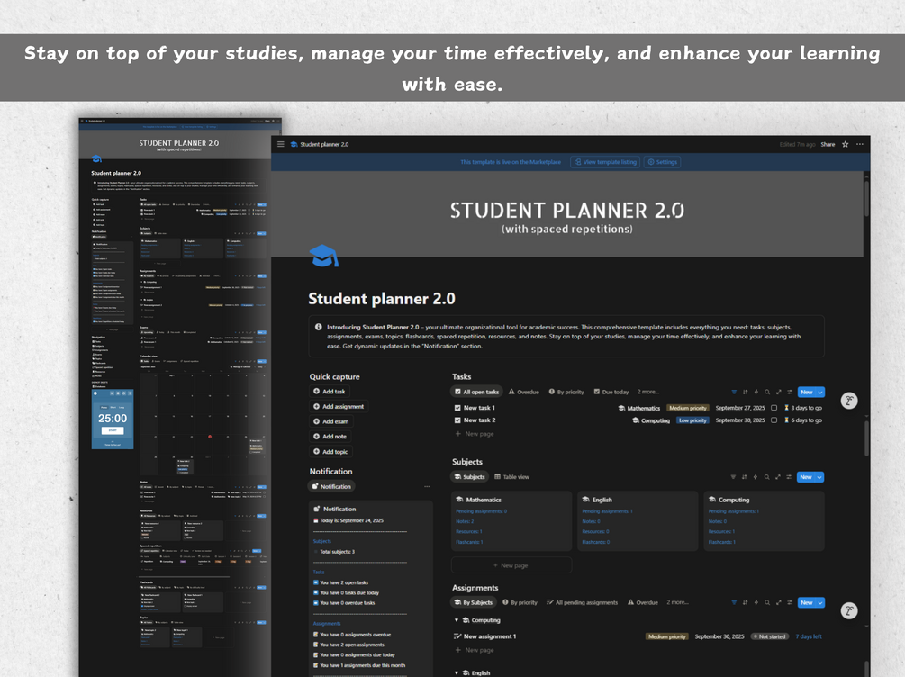This screenshot has width=905, height=677.
Task: Search within the Tasks database
Action: (767, 392)
